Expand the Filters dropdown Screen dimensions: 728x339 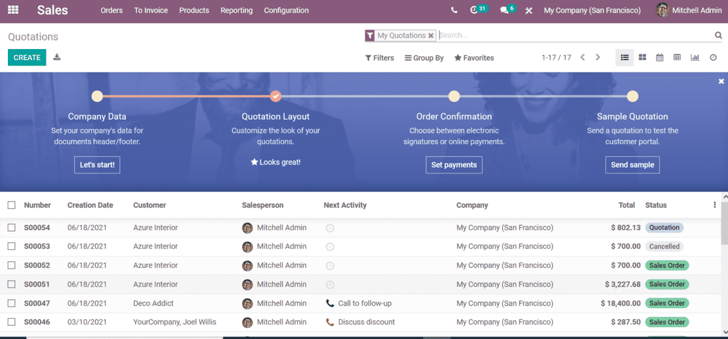380,58
